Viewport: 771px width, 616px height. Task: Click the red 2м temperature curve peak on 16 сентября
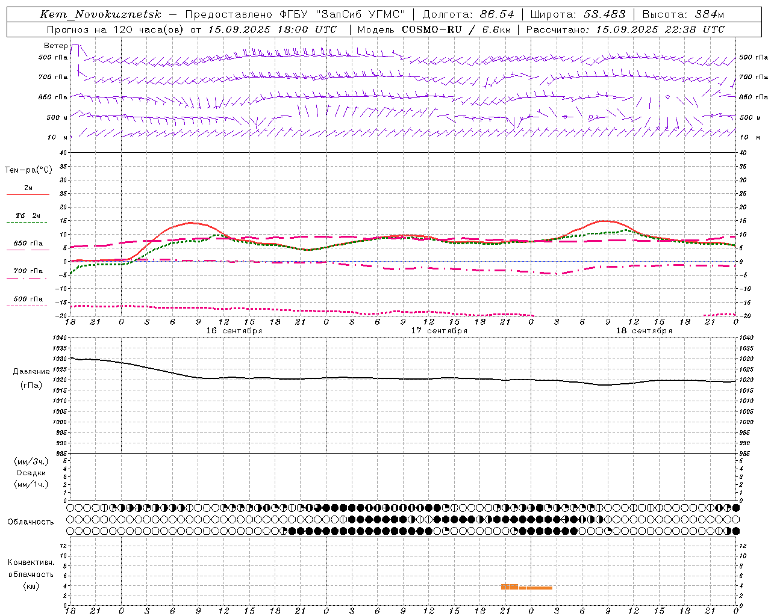coord(190,223)
